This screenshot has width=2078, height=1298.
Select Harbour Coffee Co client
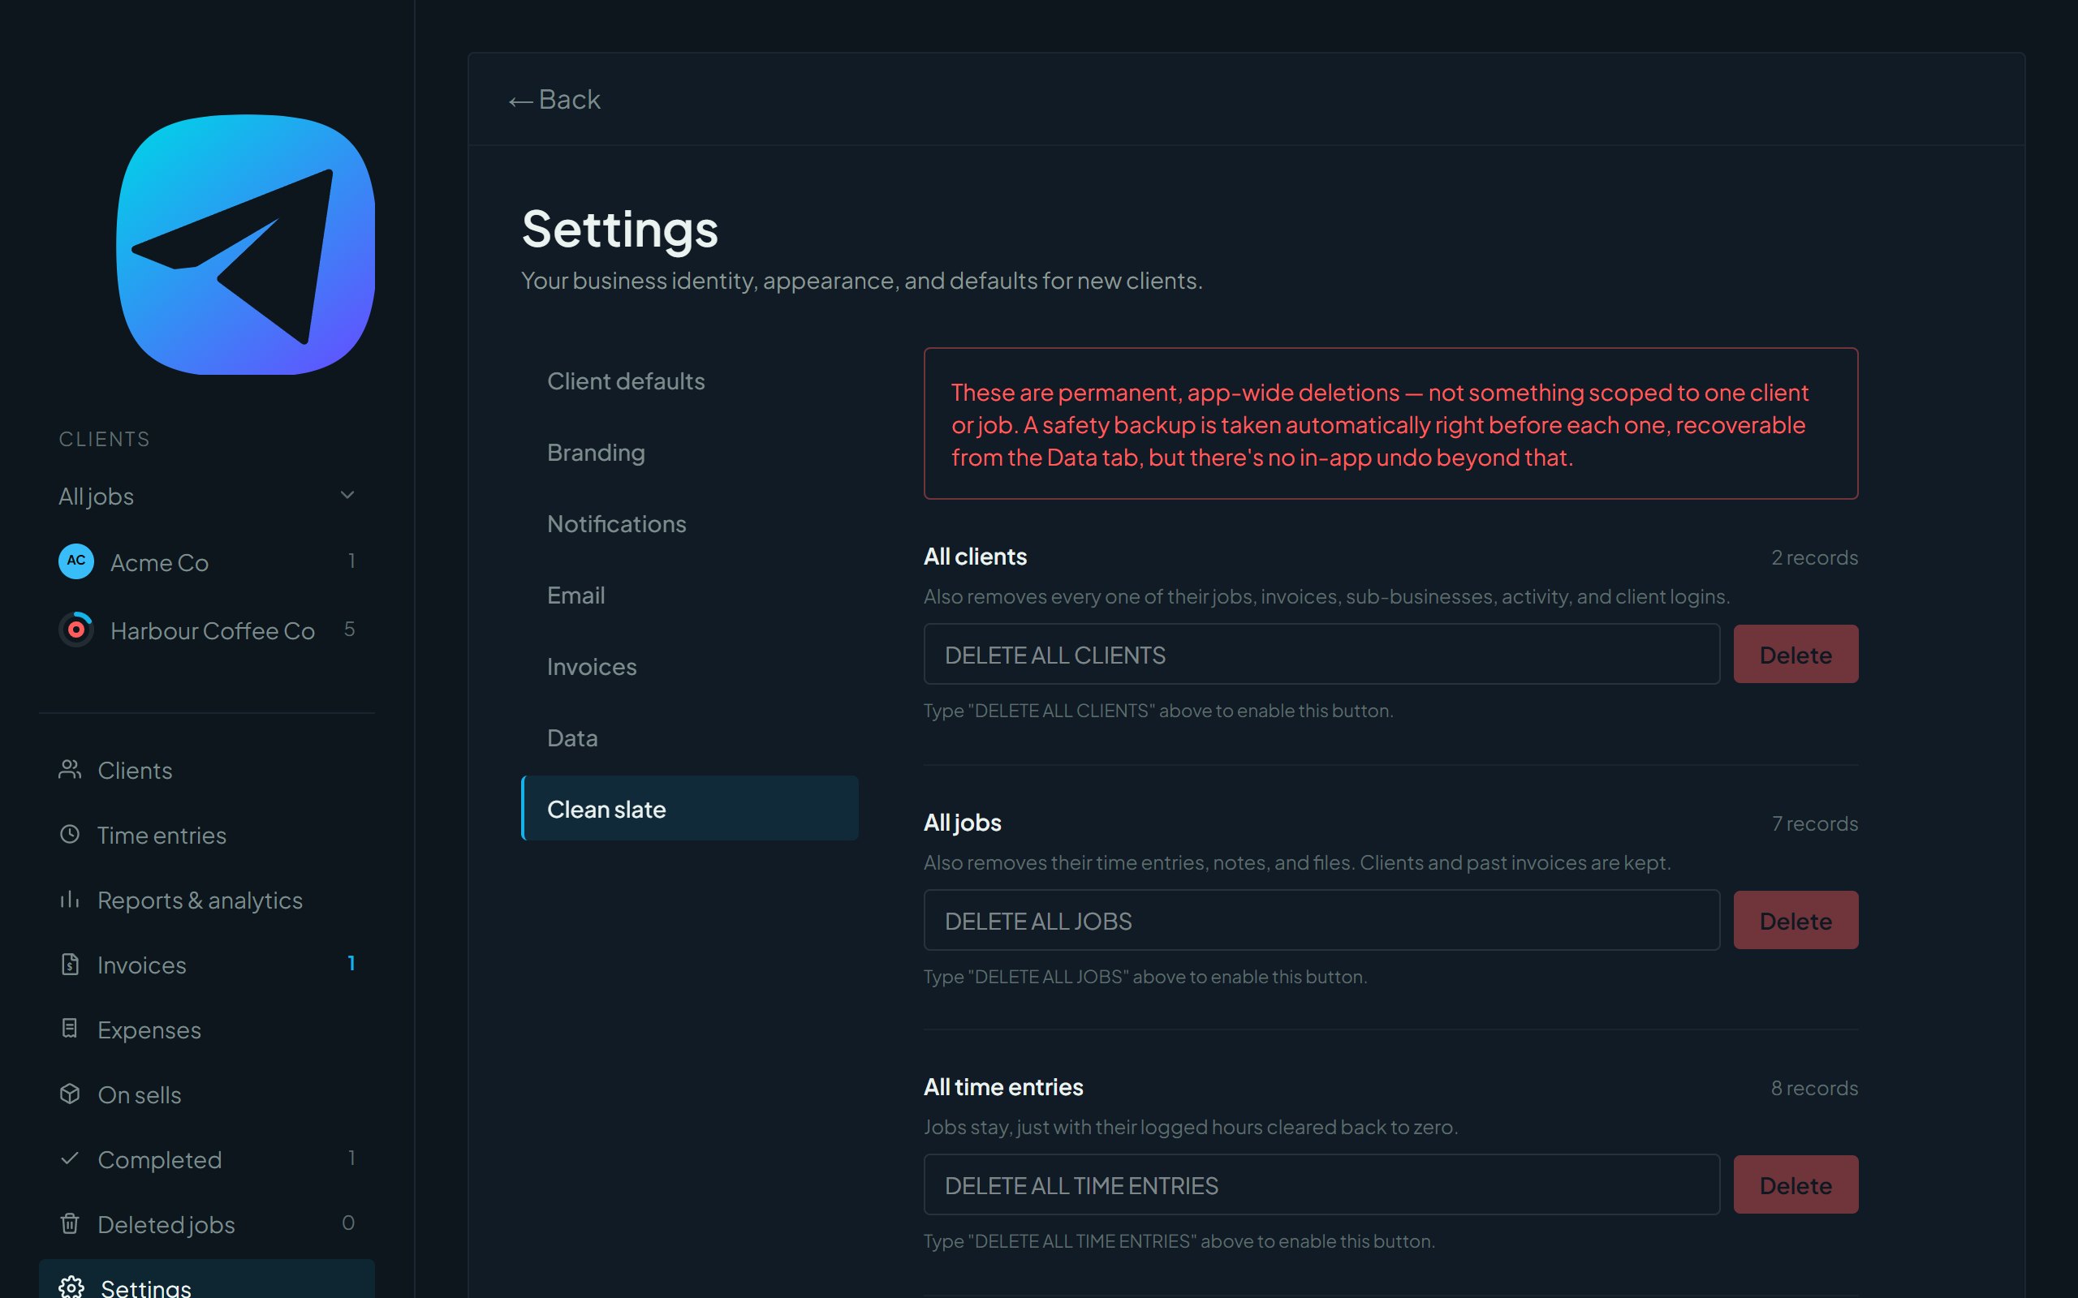coord(207,630)
